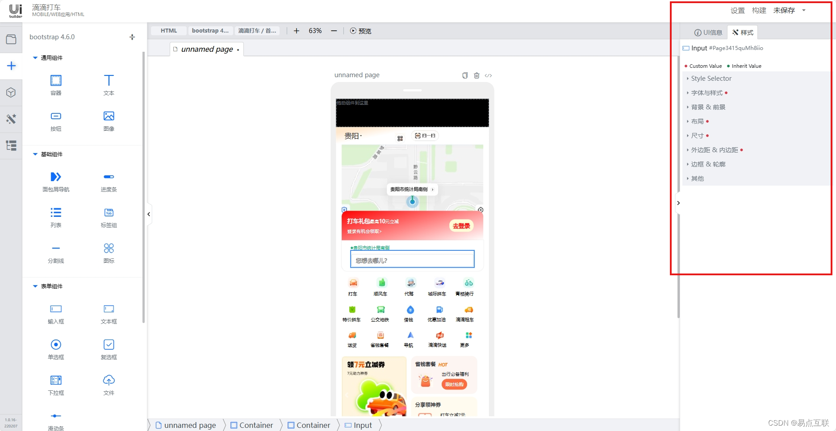Select the 按钮 button component
Viewport: 836px width, 431px height.
(56, 121)
